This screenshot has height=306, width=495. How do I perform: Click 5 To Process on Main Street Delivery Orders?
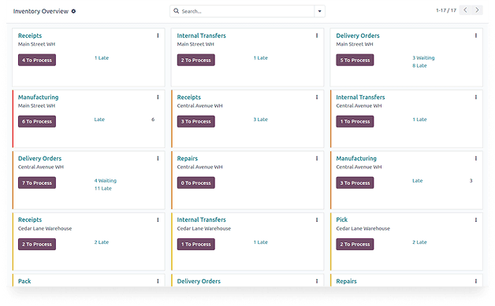click(x=355, y=61)
